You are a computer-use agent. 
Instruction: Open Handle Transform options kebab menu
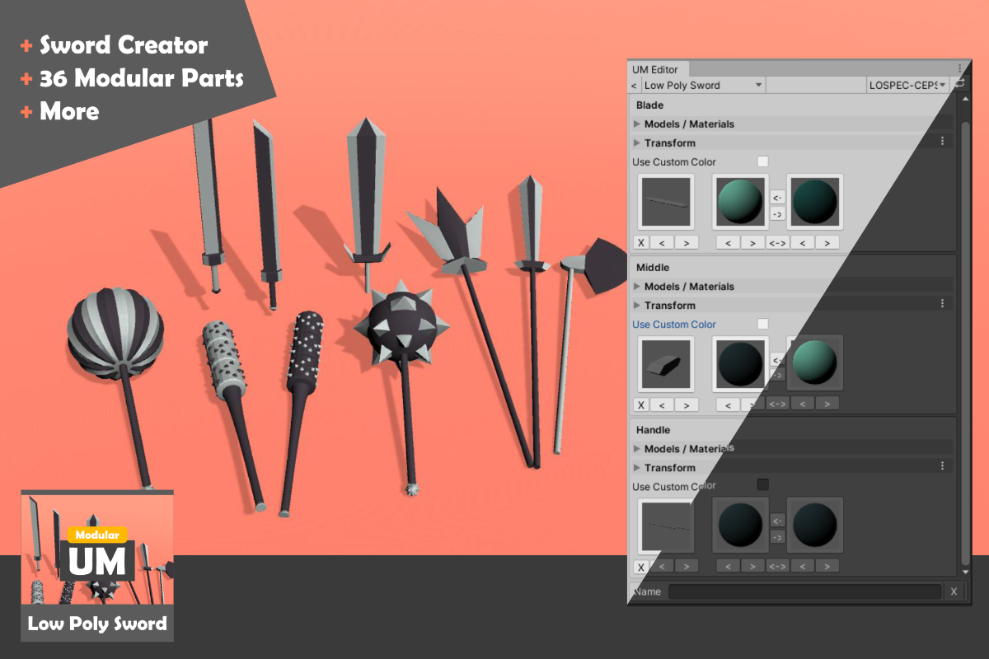(x=943, y=466)
